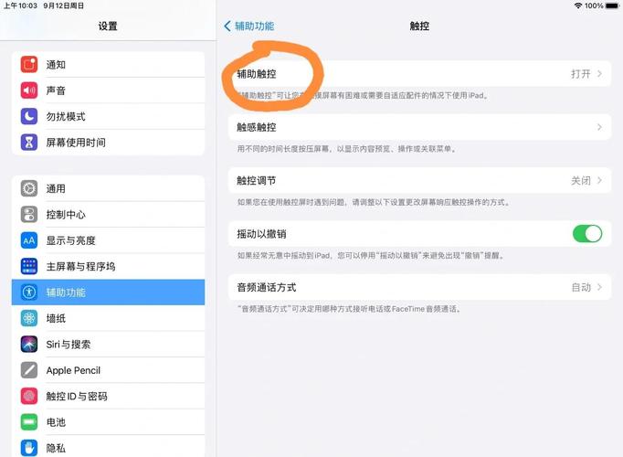Open 主屏幕与程序坞 settings
623x457 pixels.
[x=108, y=266]
